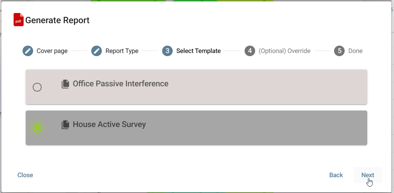Open the Select Template step label

(198, 51)
